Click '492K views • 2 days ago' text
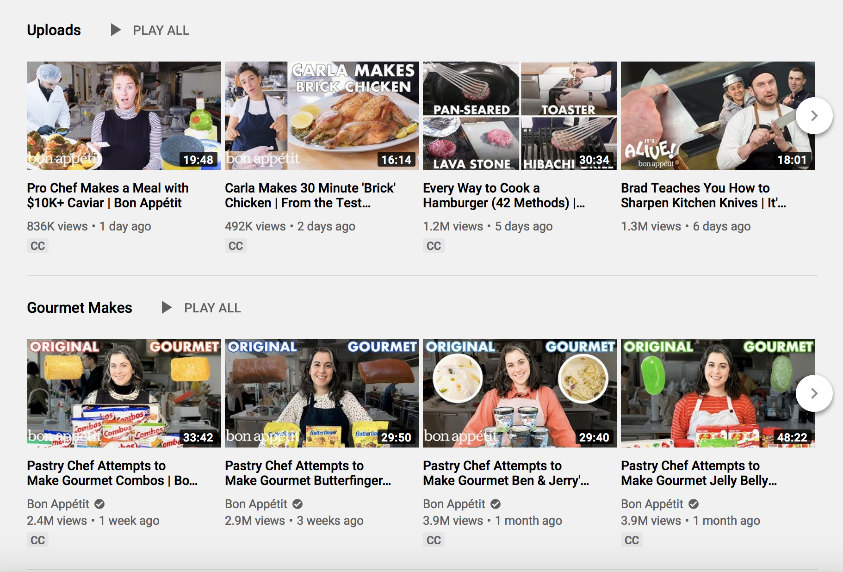843x572 pixels. 290,226
